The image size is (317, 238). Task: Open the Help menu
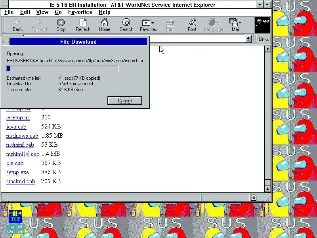coord(104,12)
